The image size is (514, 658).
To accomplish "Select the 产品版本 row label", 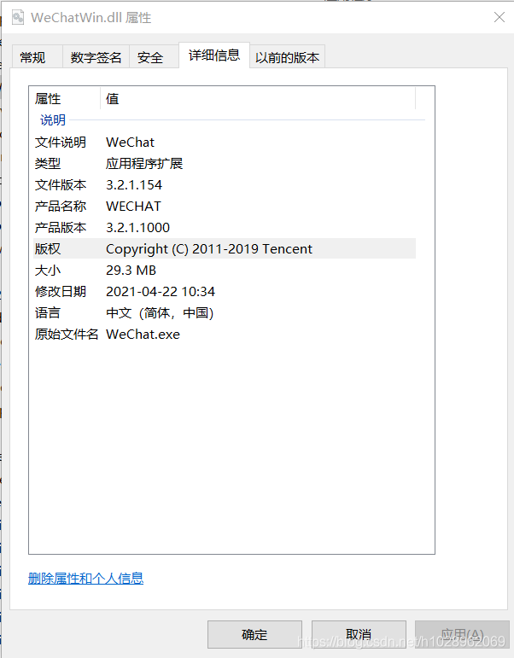I will pyautogui.click(x=61, y=228).
